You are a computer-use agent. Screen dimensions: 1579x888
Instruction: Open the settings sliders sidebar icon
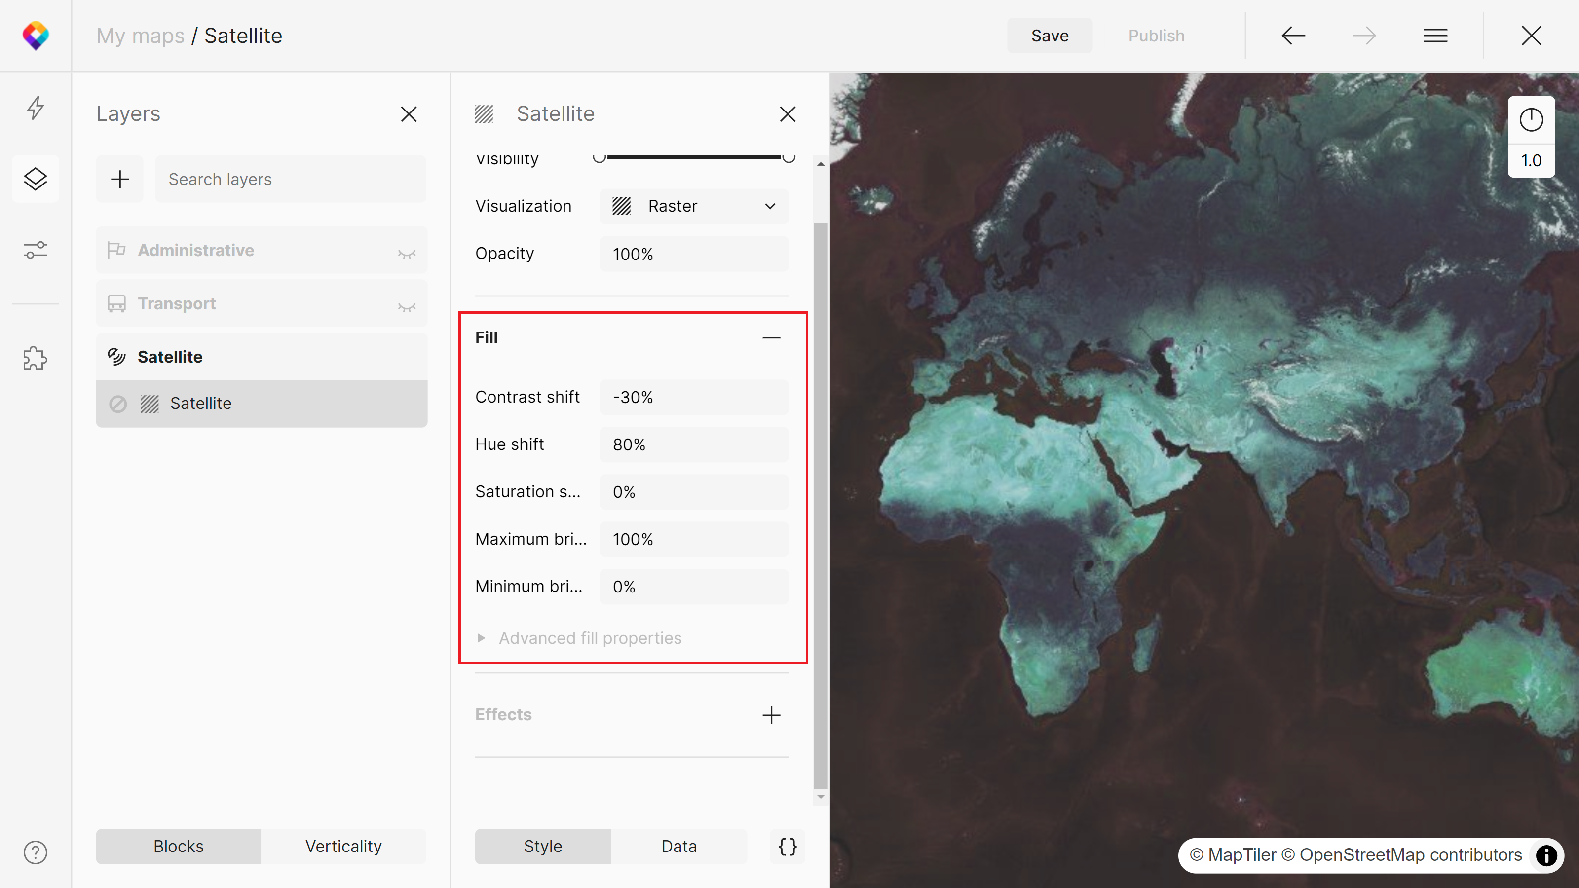tap(36, 250)
